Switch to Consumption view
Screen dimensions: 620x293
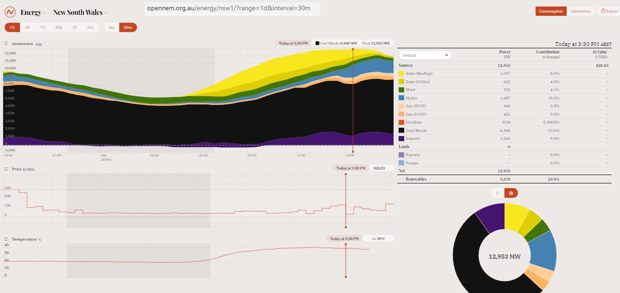click(551, 11)
